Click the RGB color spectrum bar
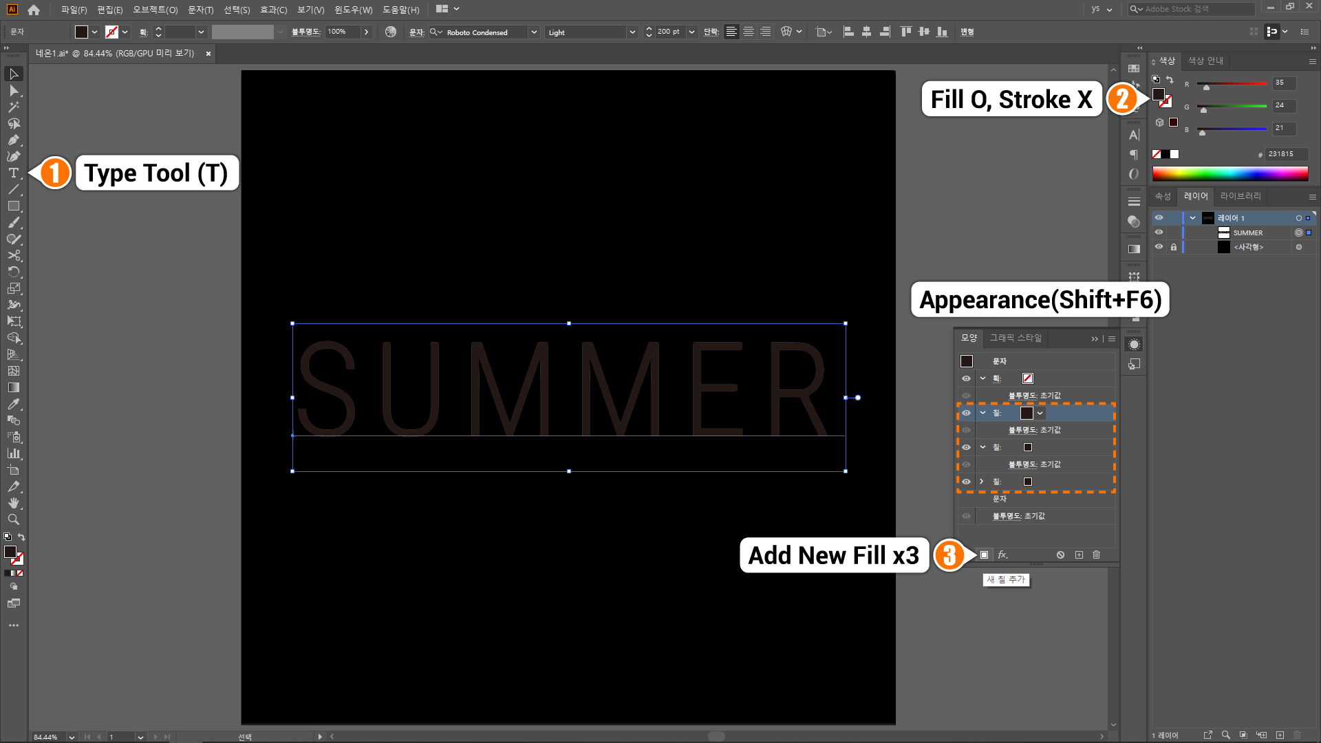 coord(1229,174)
